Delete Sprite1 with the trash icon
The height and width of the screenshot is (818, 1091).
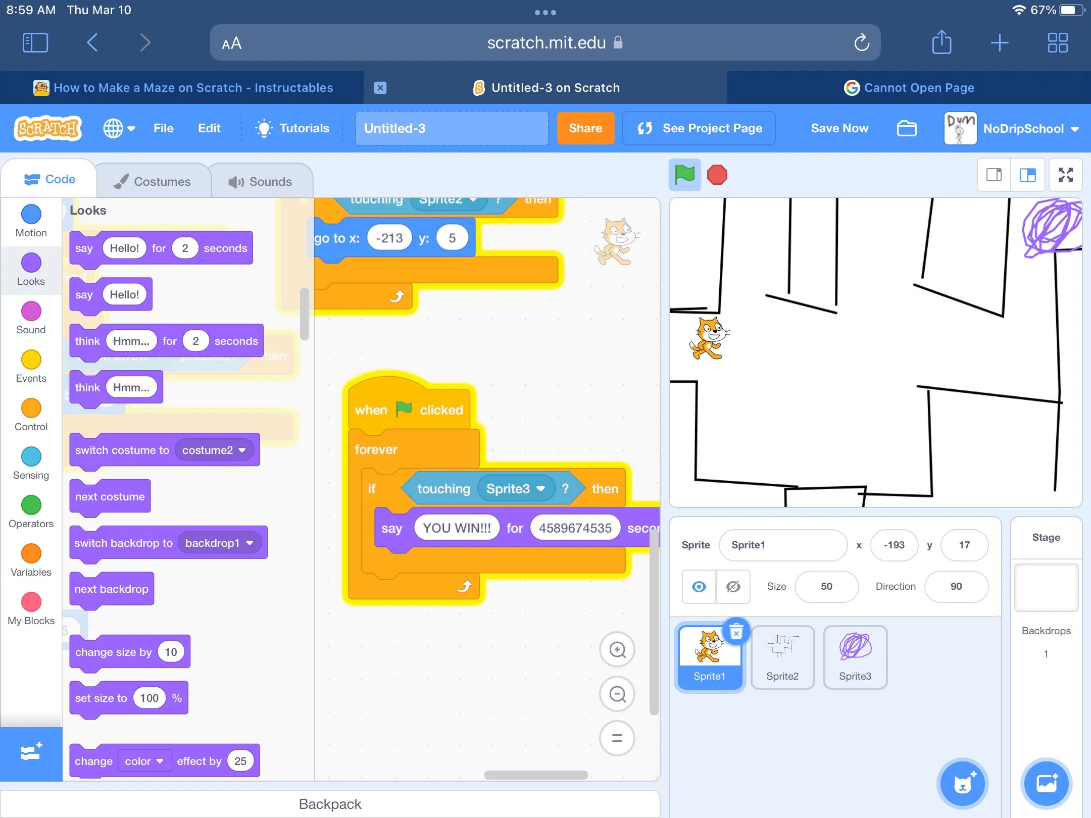736,631
